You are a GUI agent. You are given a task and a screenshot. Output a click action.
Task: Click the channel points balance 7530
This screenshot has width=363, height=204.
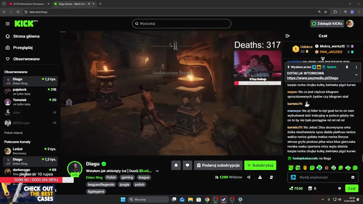click(x=296, y=188)
